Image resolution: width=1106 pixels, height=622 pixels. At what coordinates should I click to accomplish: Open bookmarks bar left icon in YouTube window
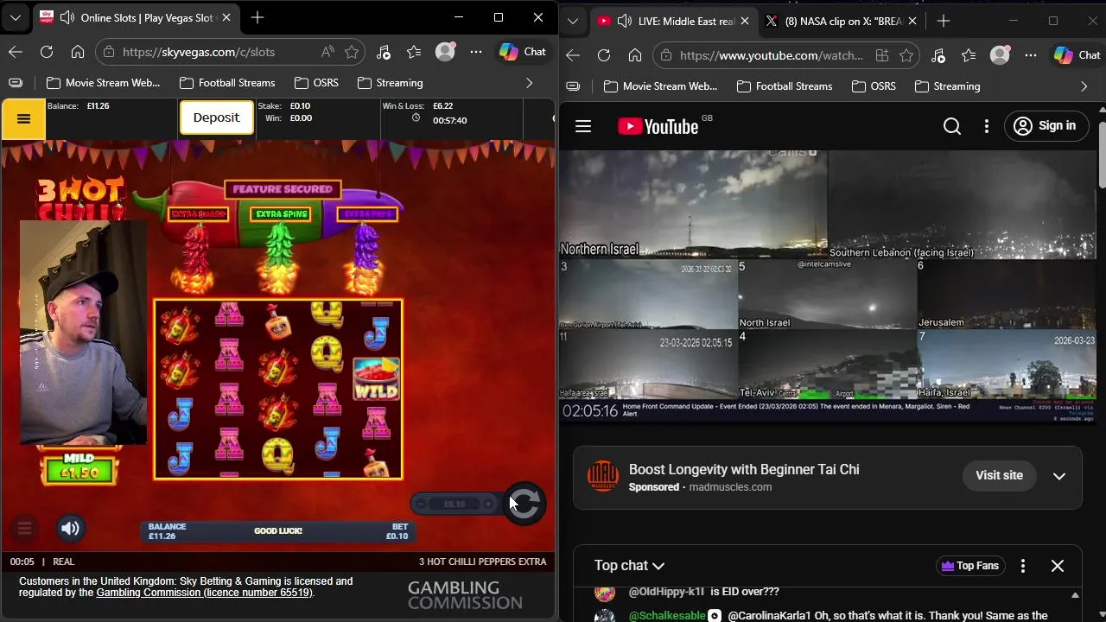click(573, 86)
